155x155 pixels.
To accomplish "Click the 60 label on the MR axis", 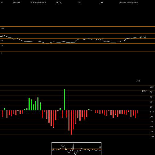I will 151,97.
